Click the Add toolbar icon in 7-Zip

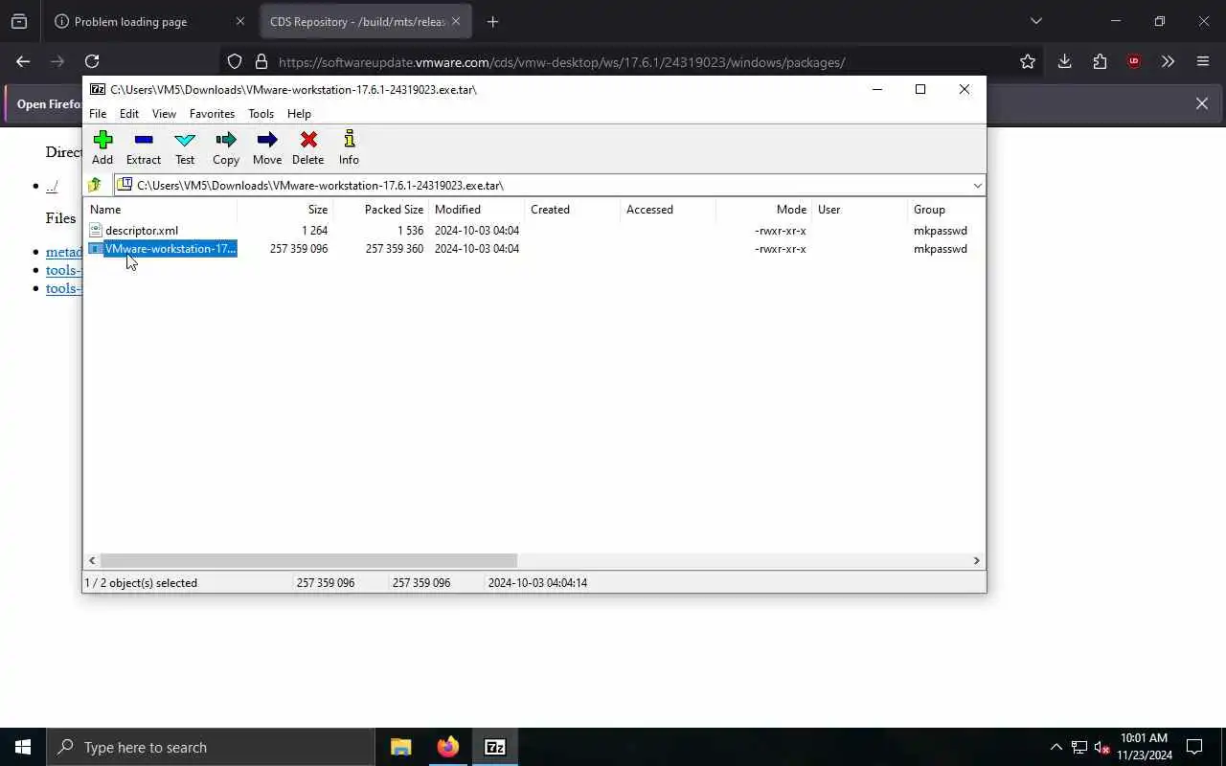[x=102, y=147]
